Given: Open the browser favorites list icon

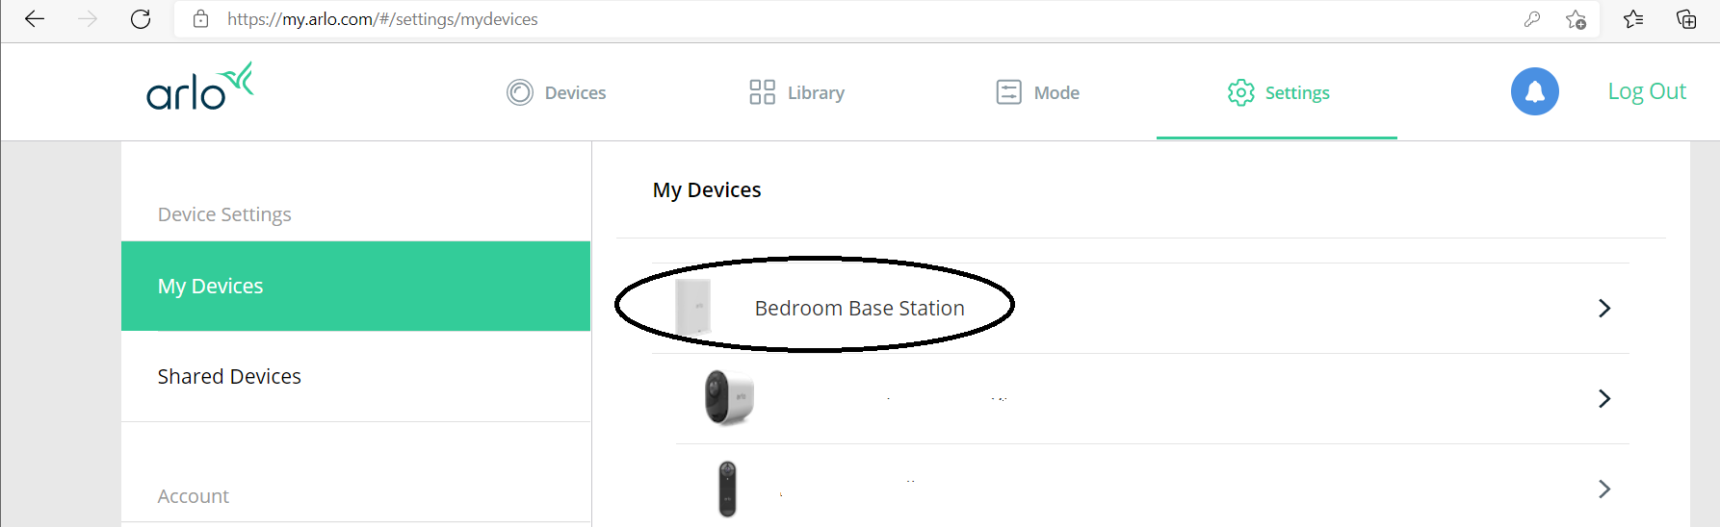Looking at the screenshot, I should point(1633,19).
